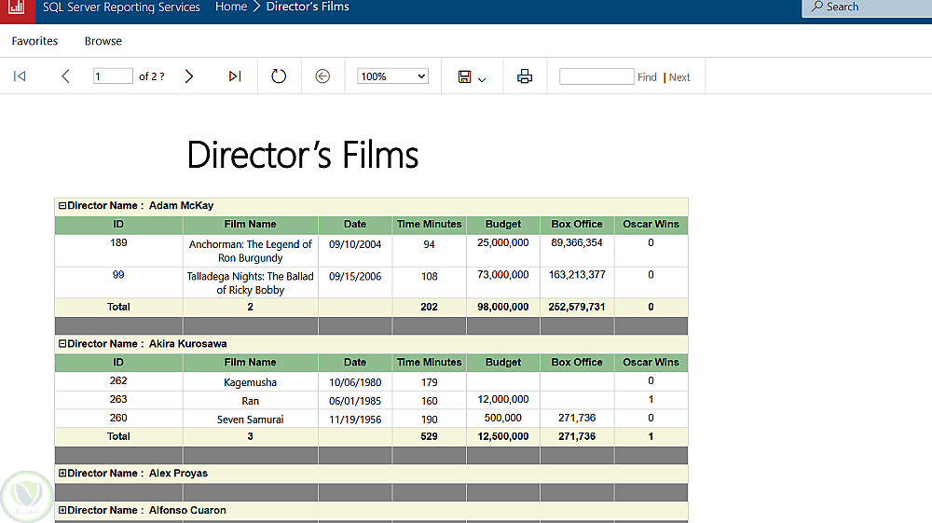Open the export save dropdown
This screenshot has height=523, width=932.
[x=472, y=77]
